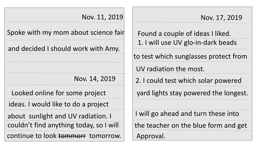
Task: Select the line 'Looked online for some project'
Action: pos(58,93)
